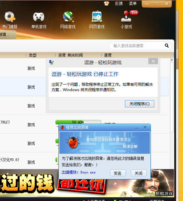The width and height of the screenshot is (183, 201).
Task: Open the 反馈 feedback menu
Action: click(119, 3)
